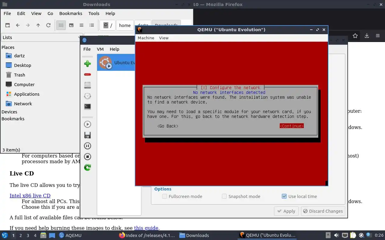
Task: Open the Help menu in AQEMU
Action: [x=114, y=49]
